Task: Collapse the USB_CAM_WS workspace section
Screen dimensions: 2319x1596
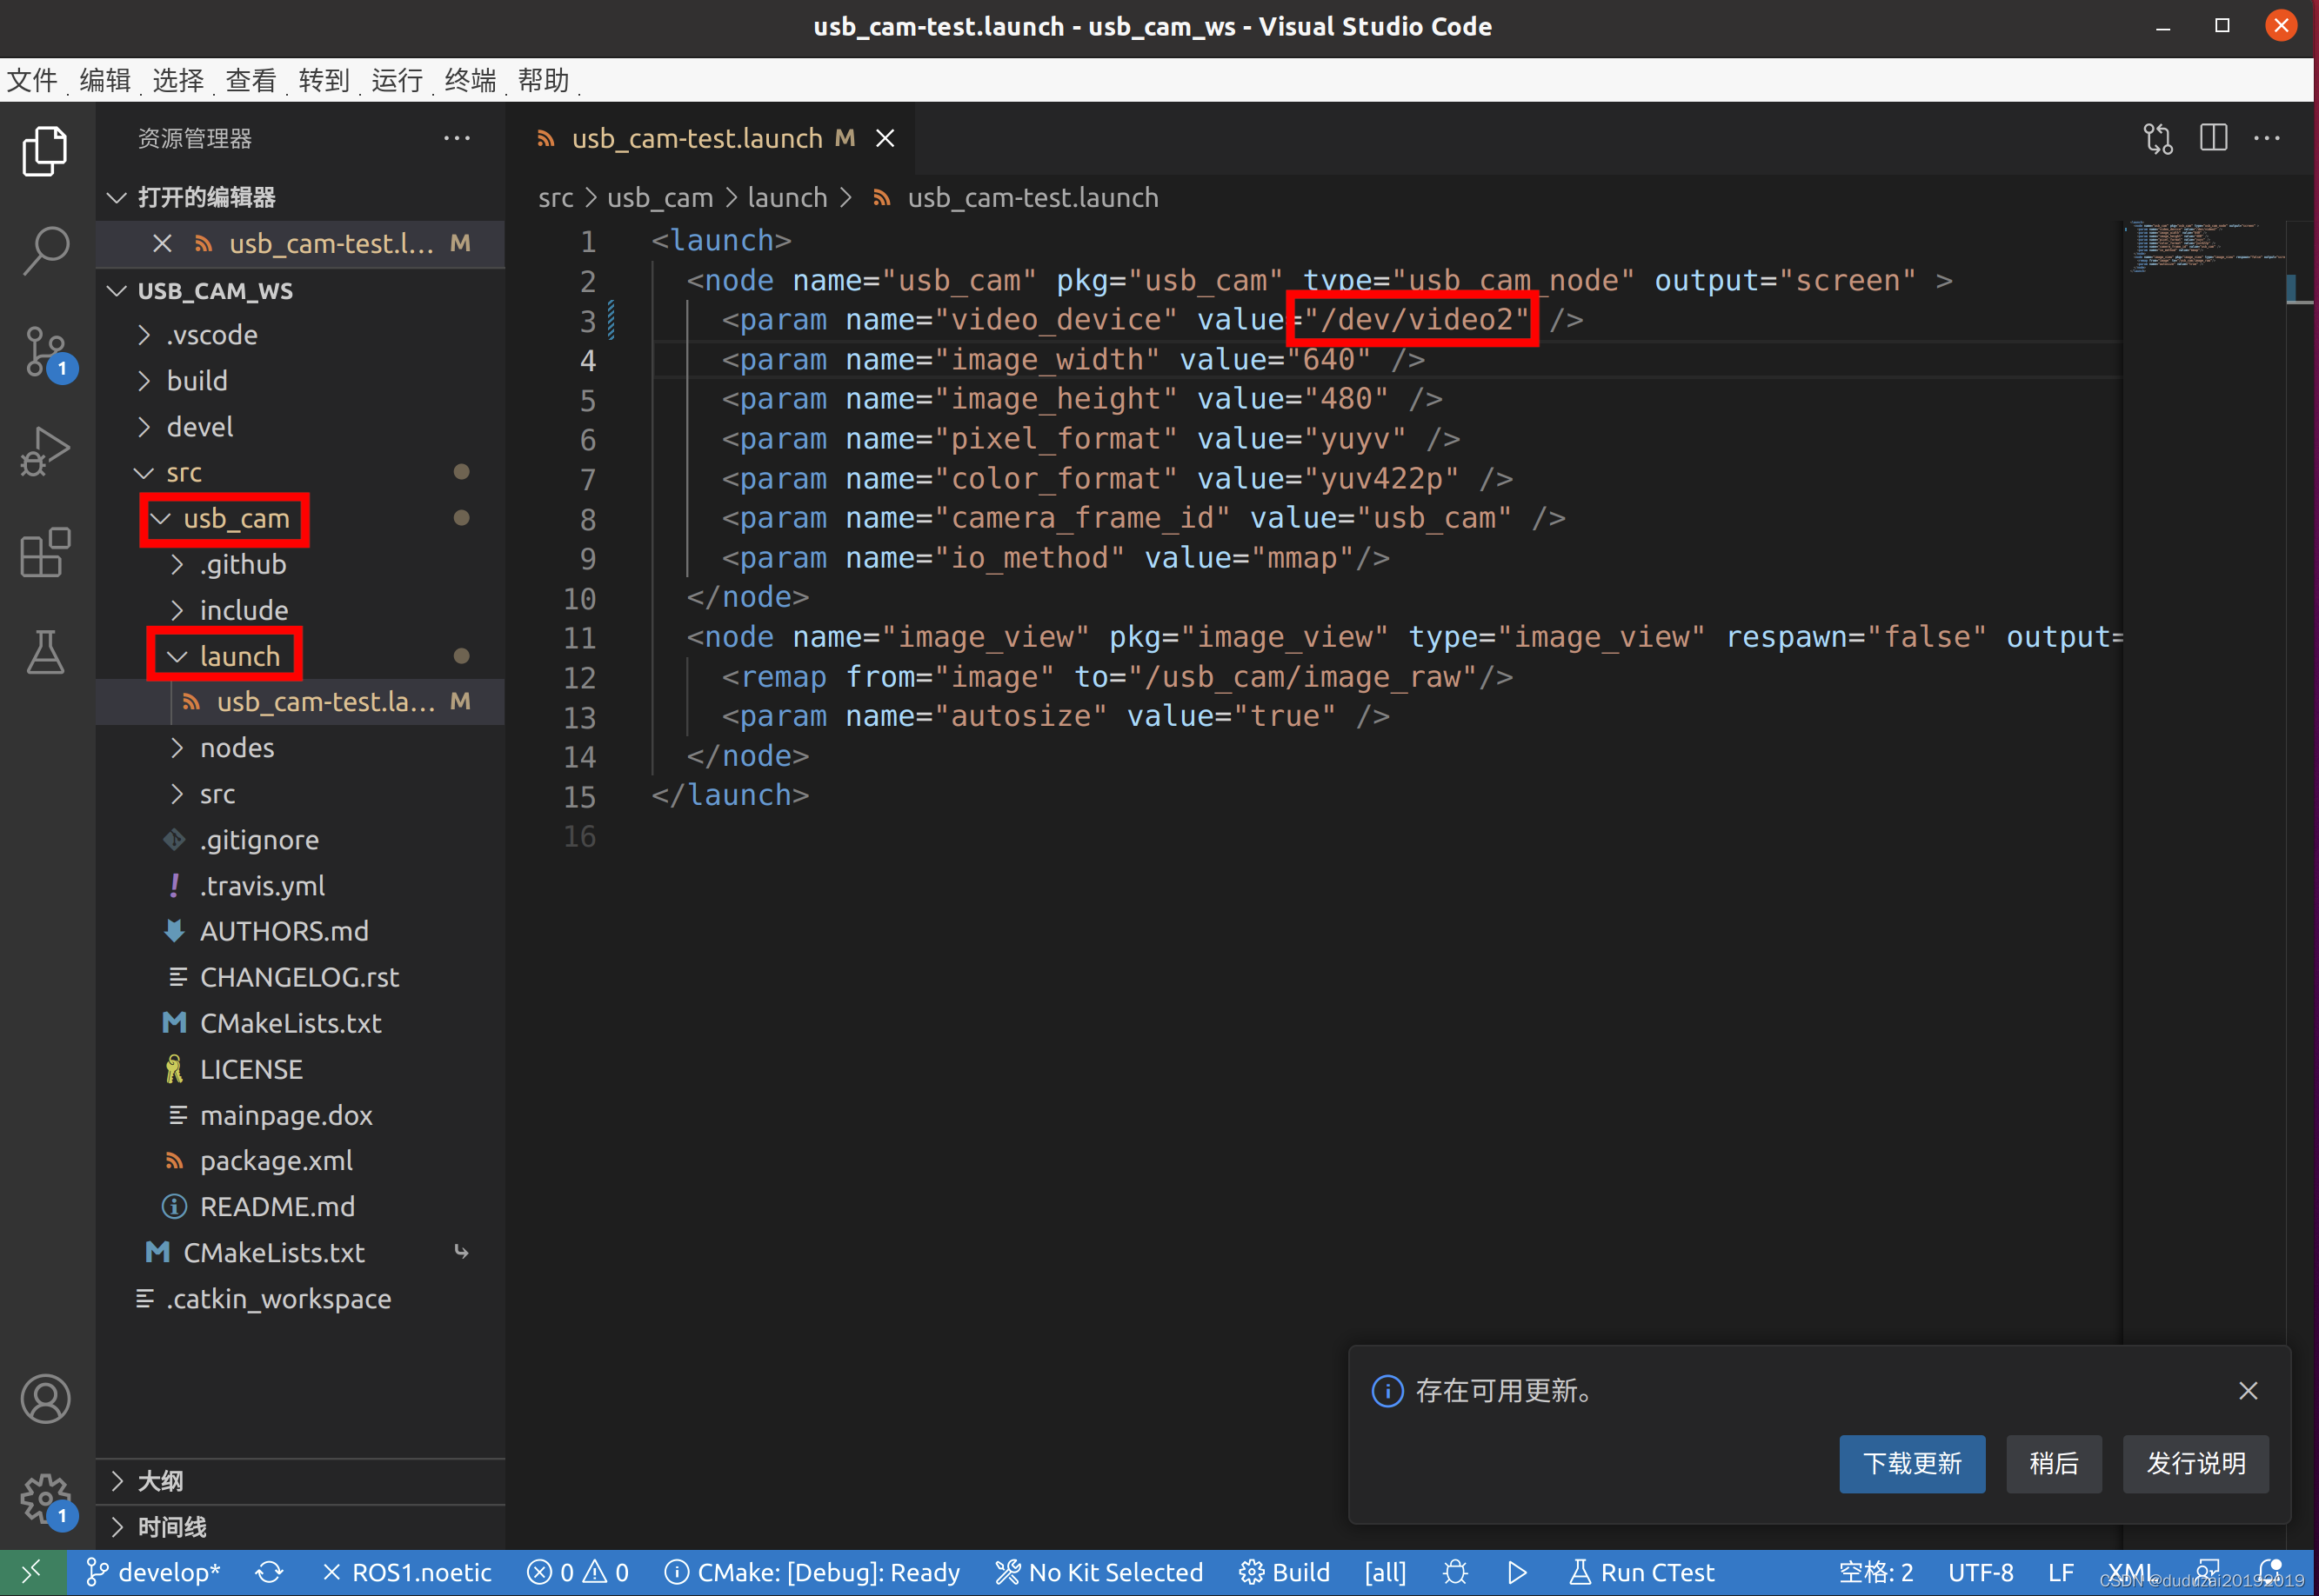Action: (300, 291)
